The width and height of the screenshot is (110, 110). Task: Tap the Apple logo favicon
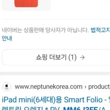pos(7,86)
